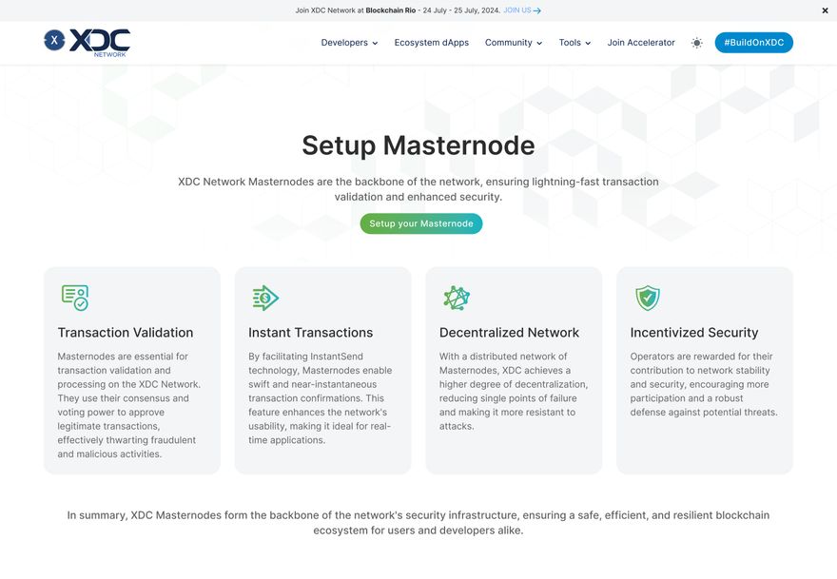
Task: Toggle the light/dark theme sun icon
Action: (696, 43)
